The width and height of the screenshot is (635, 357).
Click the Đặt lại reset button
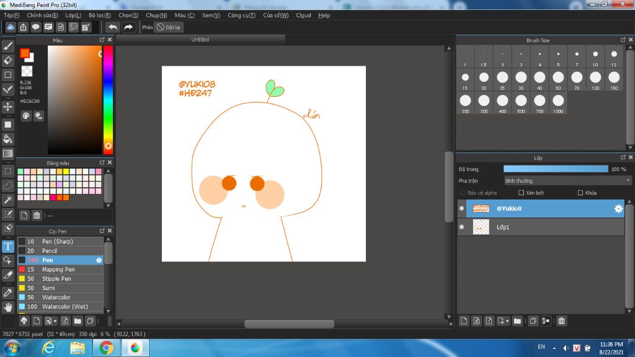(169, 27)
